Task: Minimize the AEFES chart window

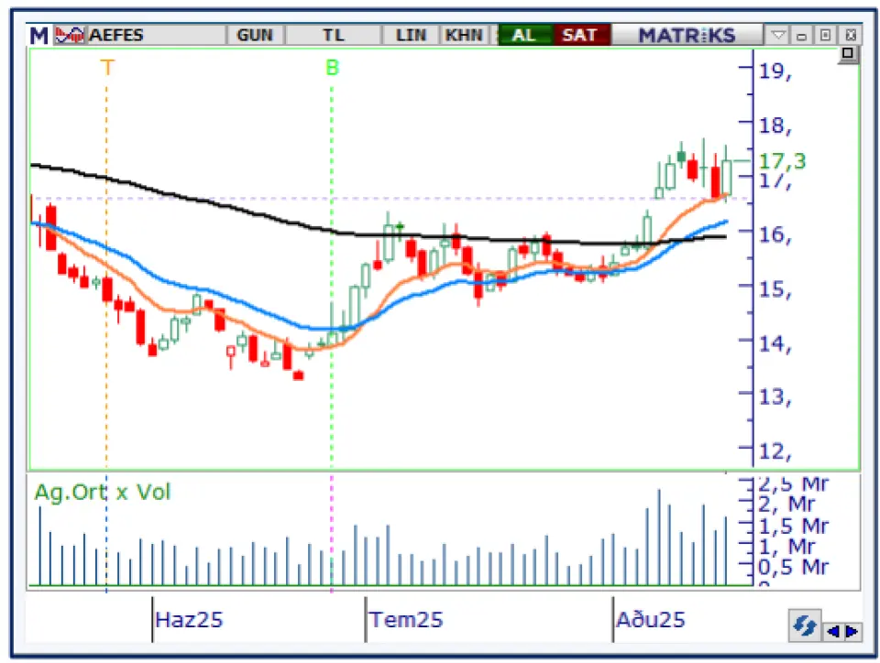Action: pyautogui.click(x=801, y=36)
